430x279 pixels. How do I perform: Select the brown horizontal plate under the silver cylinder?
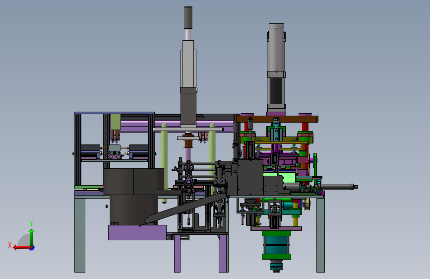277,119
